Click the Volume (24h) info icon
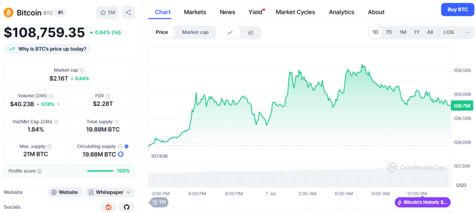Image resolution: width=476 pixels, height=213 pixels. [51, 96]
